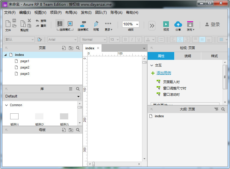Collapse the Common widget category
This screenshot has width=230, height=169.
coord(6,105)
